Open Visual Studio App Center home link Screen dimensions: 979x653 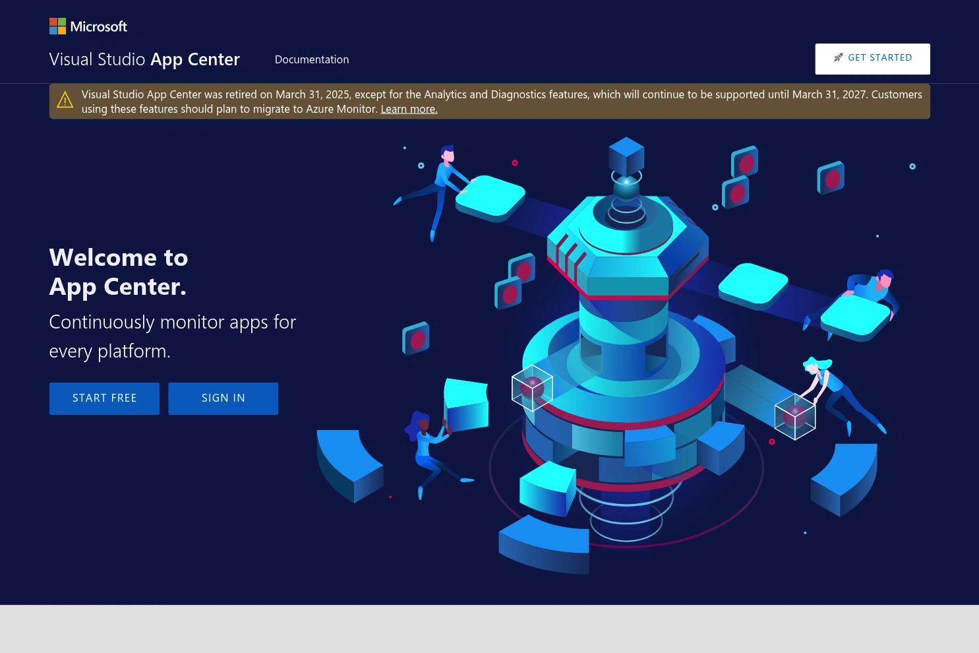144,59
